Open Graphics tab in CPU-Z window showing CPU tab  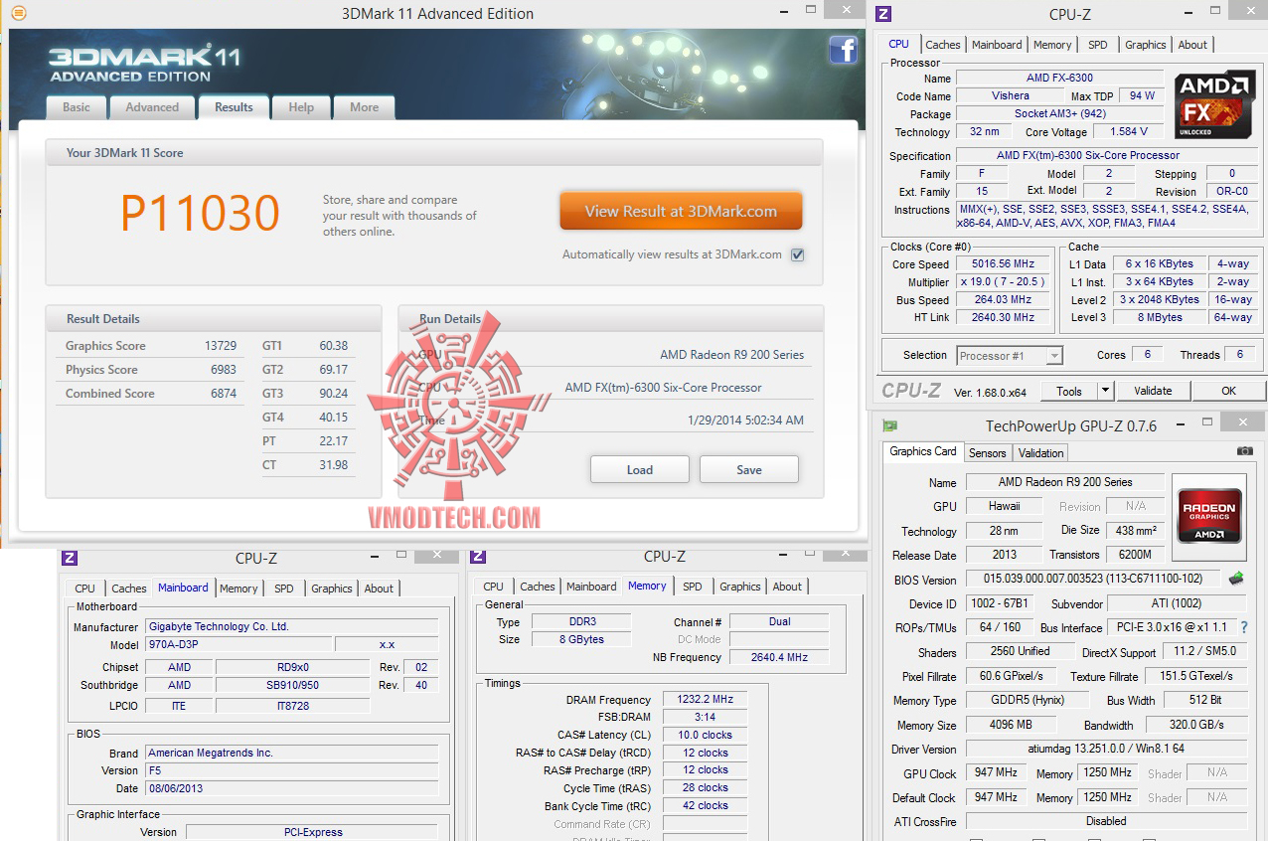(1146, 45)
